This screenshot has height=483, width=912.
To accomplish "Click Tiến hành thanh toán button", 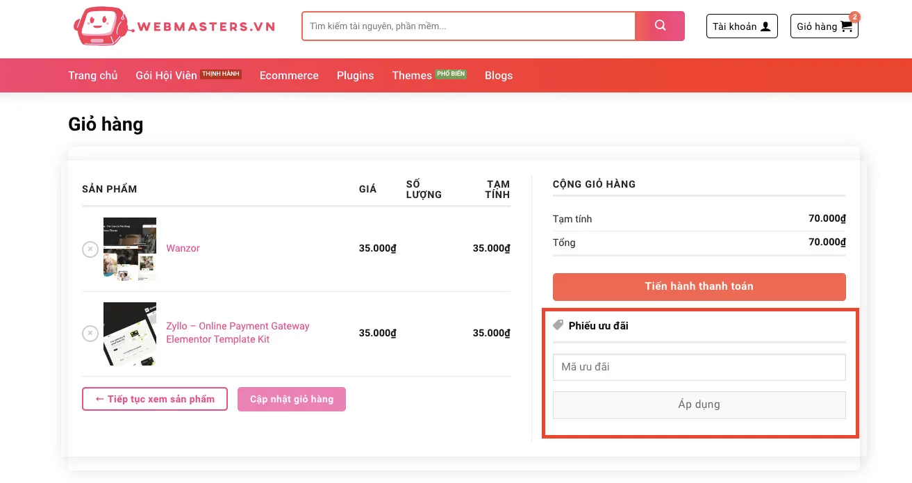I will click(x=699, y=286).
